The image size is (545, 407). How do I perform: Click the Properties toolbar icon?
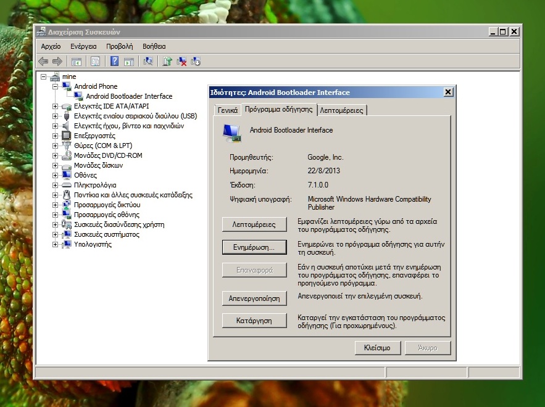coord(95,61)
